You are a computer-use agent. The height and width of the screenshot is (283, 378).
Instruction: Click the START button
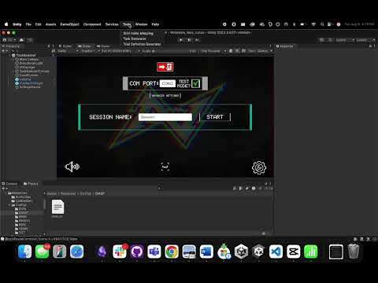[215, 117]
